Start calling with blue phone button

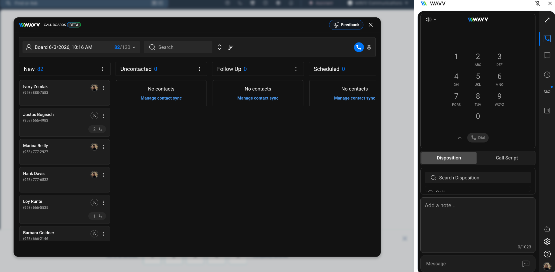(x=359, y=47)
